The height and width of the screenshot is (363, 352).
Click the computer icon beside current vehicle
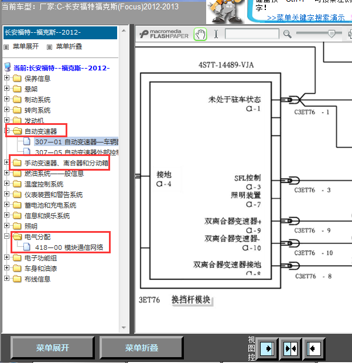click(x=8, y=67)
